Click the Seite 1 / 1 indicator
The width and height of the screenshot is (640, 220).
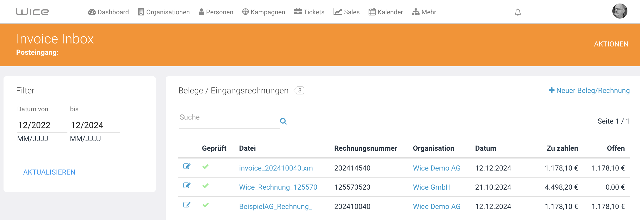point(614,121)
